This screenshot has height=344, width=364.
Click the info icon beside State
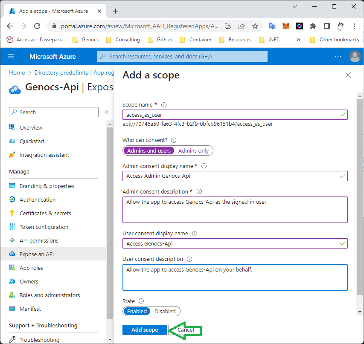(141, 301)
